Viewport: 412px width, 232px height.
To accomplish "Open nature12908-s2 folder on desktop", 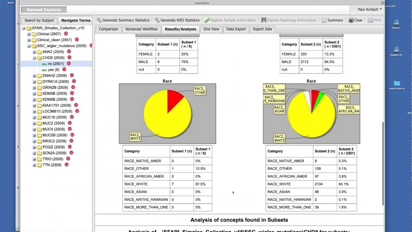I will pos(397,84).
